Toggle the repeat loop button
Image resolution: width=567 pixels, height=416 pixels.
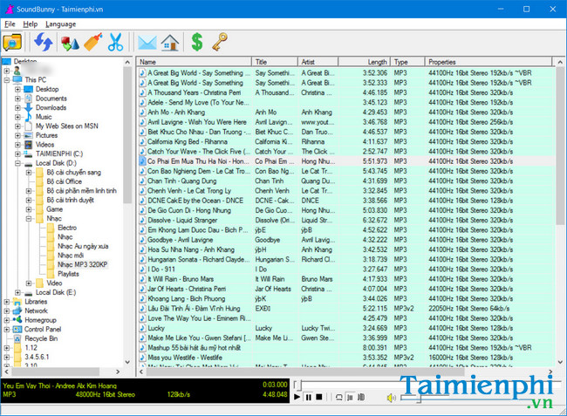[x=338, y=397]
